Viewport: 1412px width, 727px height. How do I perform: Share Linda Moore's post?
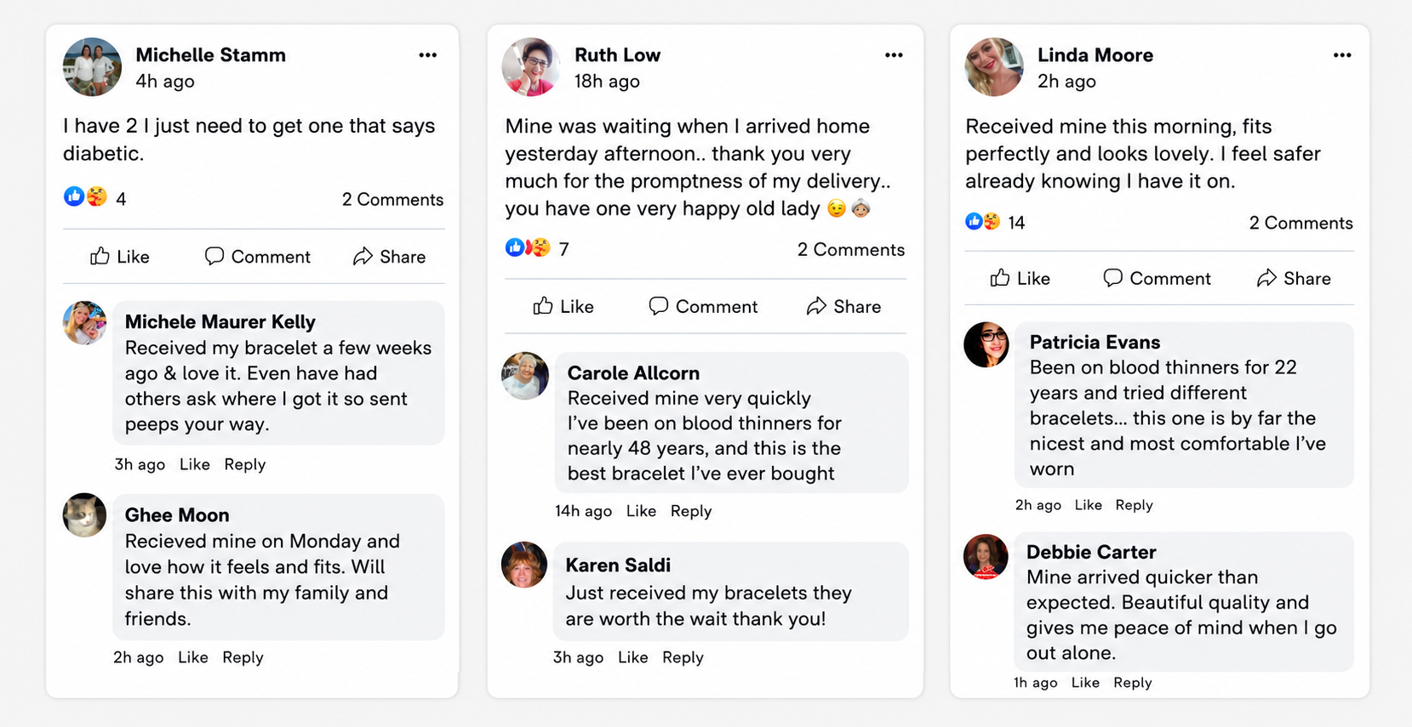coord(1294,278)
